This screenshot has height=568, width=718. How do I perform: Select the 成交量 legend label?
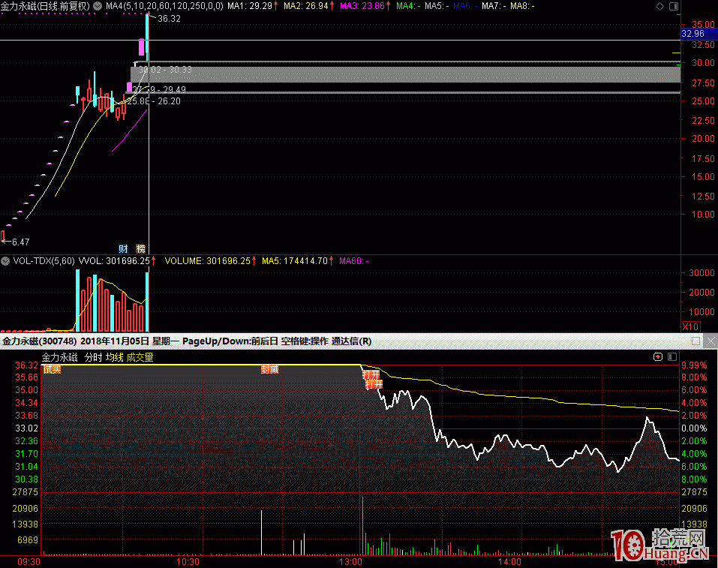point(140,357)
